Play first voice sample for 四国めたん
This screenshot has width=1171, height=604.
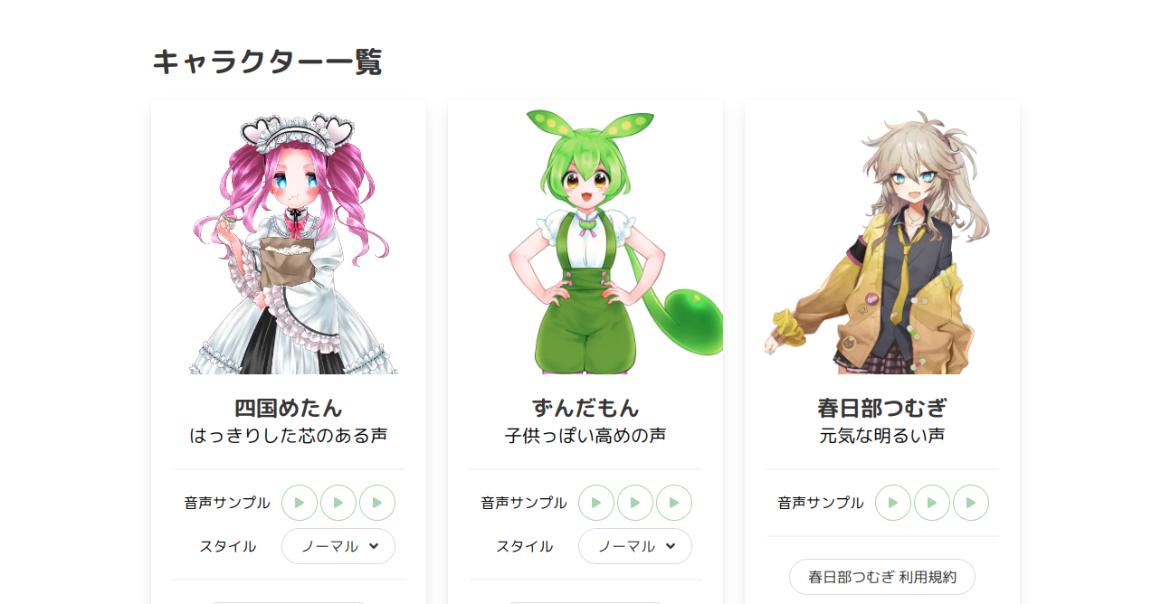[x=300, y=503]
